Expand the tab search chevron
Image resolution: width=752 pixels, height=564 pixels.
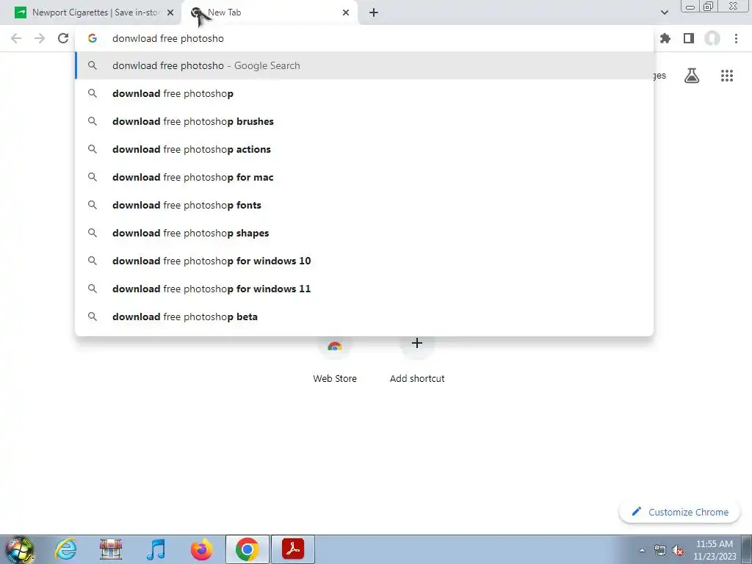click(x=664, y=12)
